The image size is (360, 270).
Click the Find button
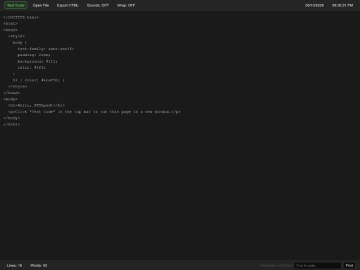coord(349,265)
